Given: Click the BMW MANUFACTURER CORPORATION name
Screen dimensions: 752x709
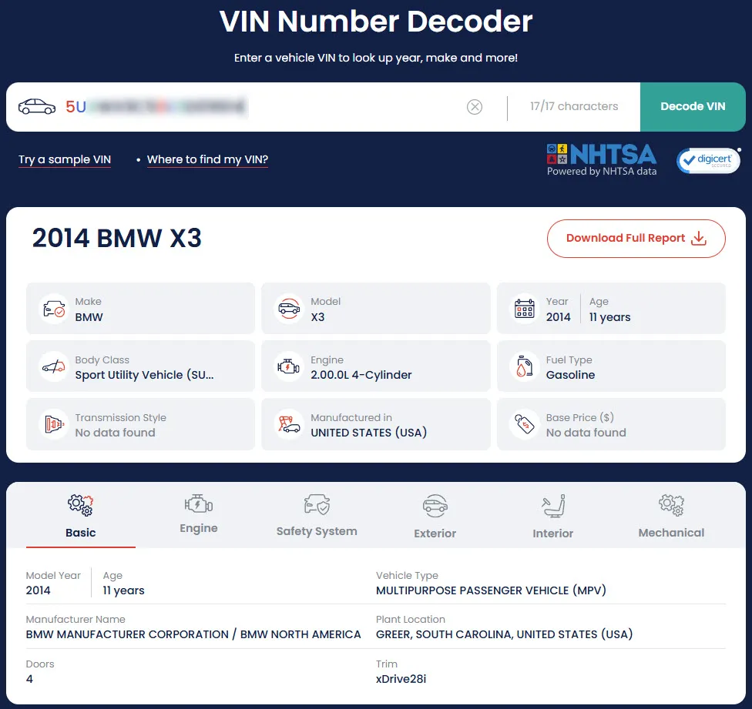Looking at the screenshot, I should coord(193,635).
